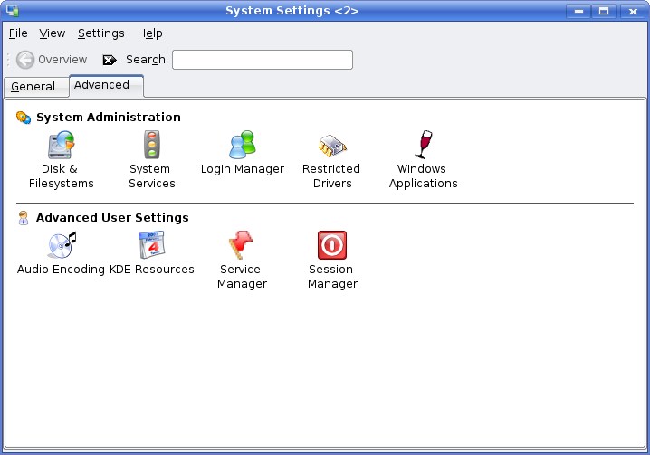Image resolution: width=650 pixels, height=455 pixels.
Task: Click the Overview back button
Action: [x=52, y=60]
